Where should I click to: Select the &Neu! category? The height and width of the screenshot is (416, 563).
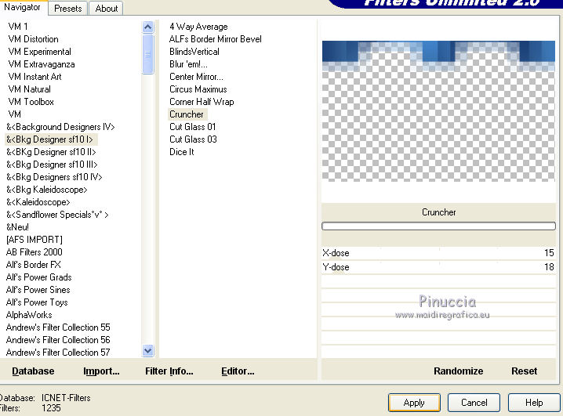tap(17, 227)
